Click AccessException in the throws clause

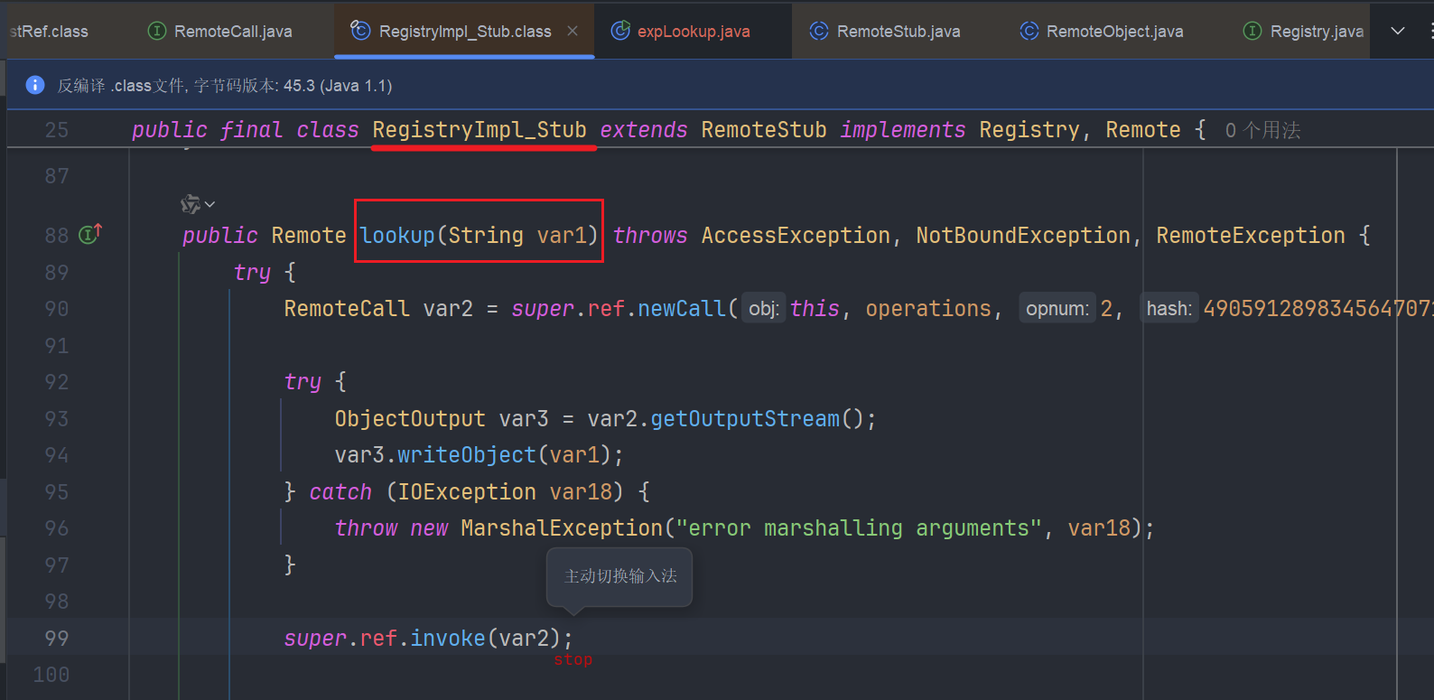796,236
